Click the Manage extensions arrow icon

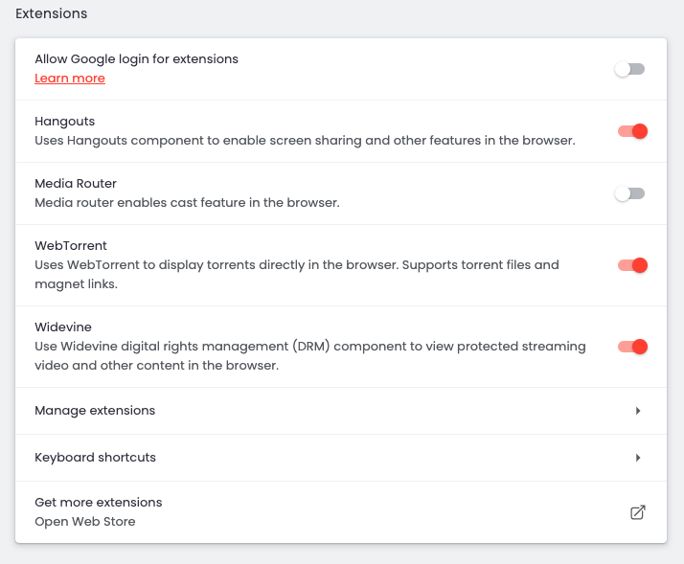point(638,411)
